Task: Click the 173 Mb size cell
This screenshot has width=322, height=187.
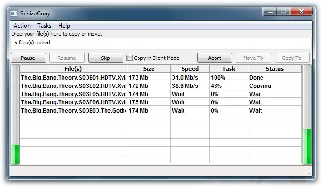Action: 149,77
